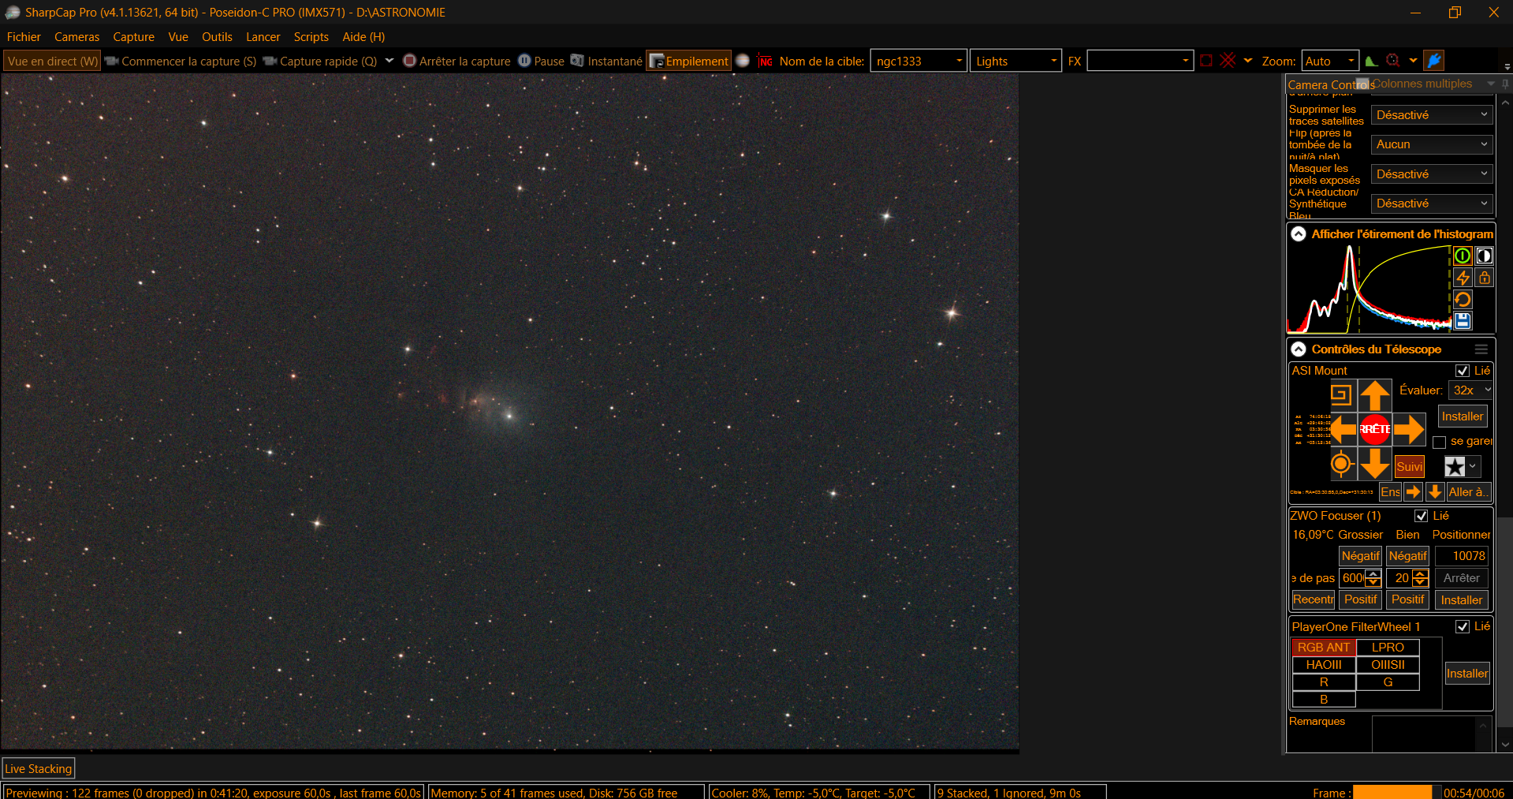1513x799 pixels.
Task: Reset histogram stretch with the circular arrow
Action: point(1463,300)
